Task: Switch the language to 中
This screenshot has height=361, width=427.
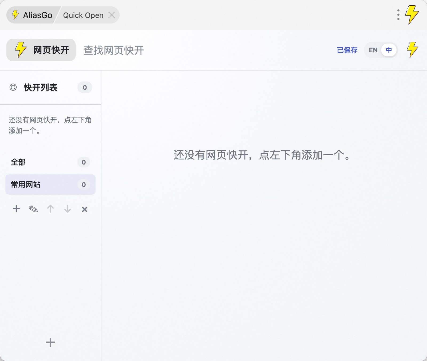Action: click(x=389, y=50)
